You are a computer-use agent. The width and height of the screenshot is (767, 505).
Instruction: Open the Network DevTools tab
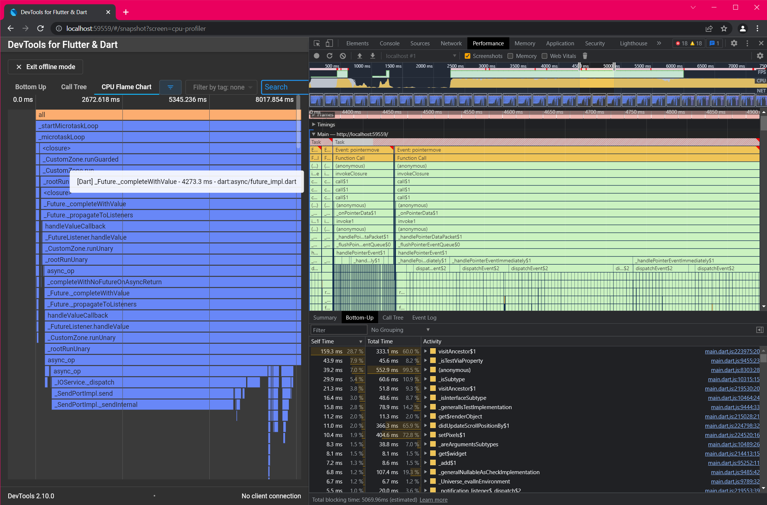(451, 43)
